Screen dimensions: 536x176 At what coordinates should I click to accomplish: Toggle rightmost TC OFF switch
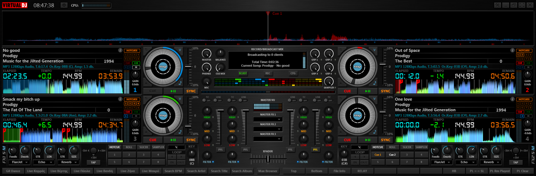(x=328, y=100)
